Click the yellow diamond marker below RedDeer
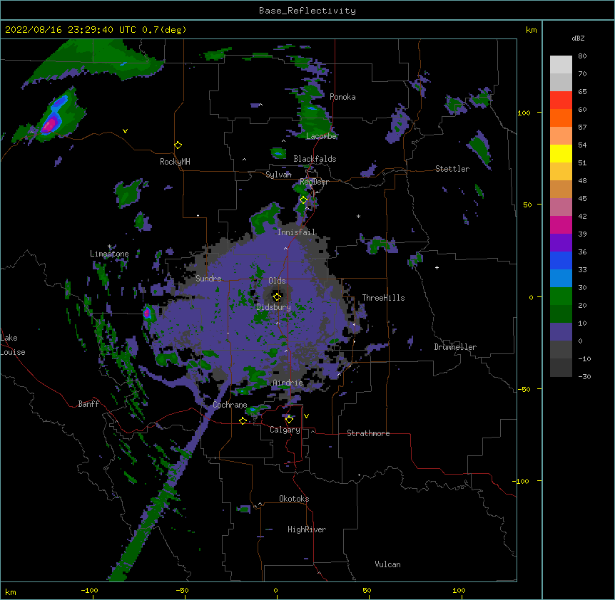615x600 pixels. pyautogui.click(x=303, y=200)
